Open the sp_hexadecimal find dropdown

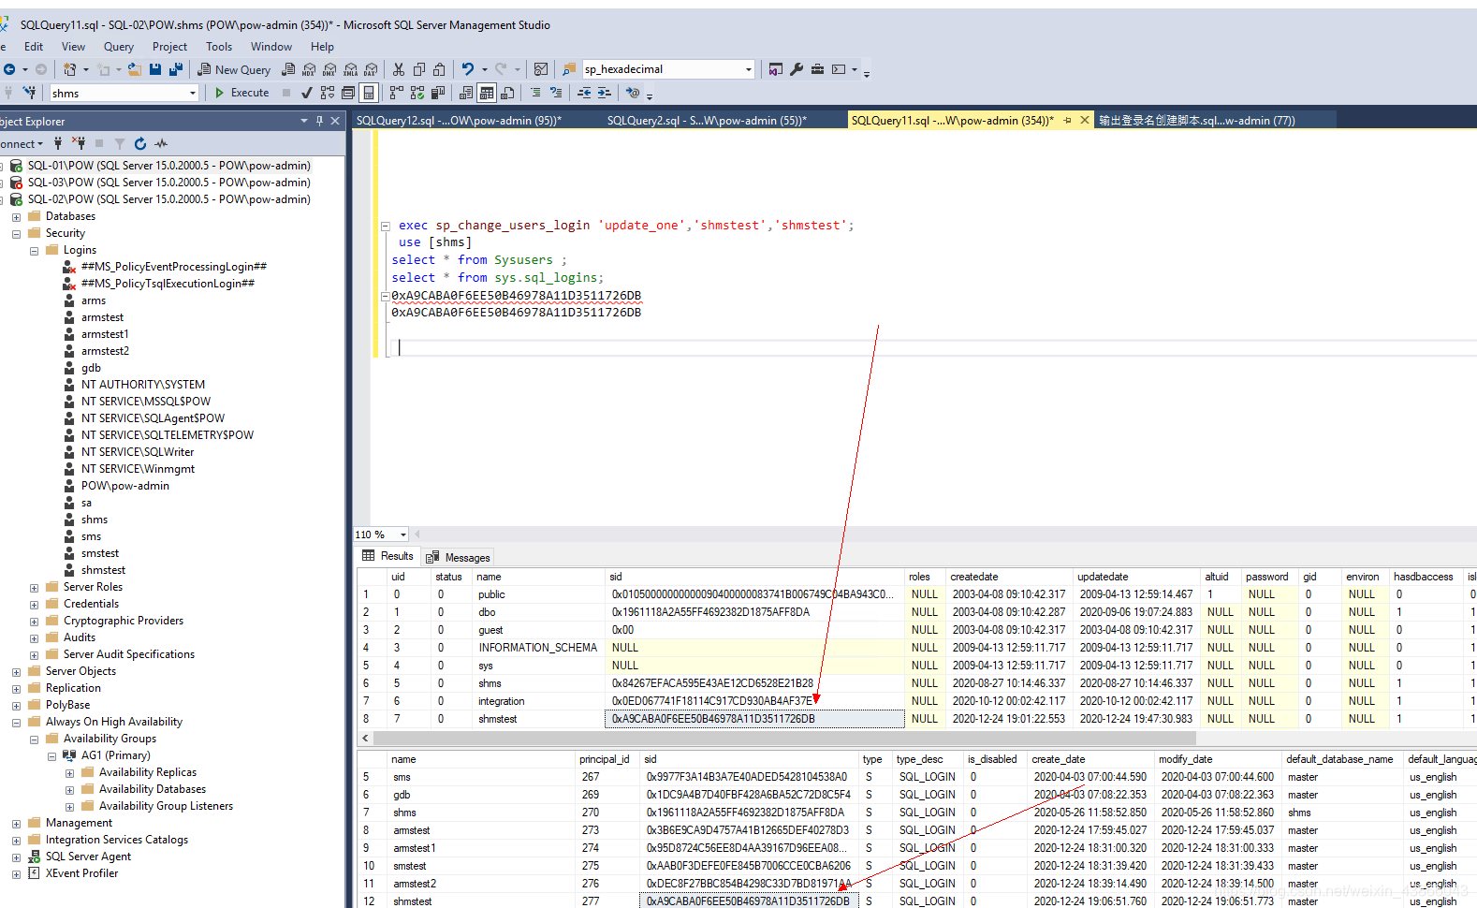748,69
